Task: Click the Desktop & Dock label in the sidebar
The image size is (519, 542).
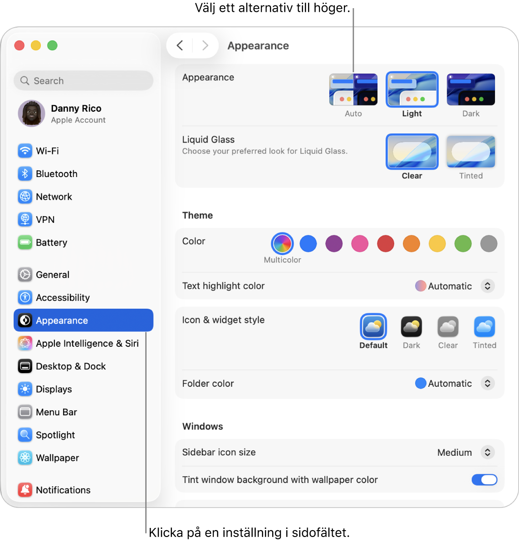Action: (x=71, y=366)
